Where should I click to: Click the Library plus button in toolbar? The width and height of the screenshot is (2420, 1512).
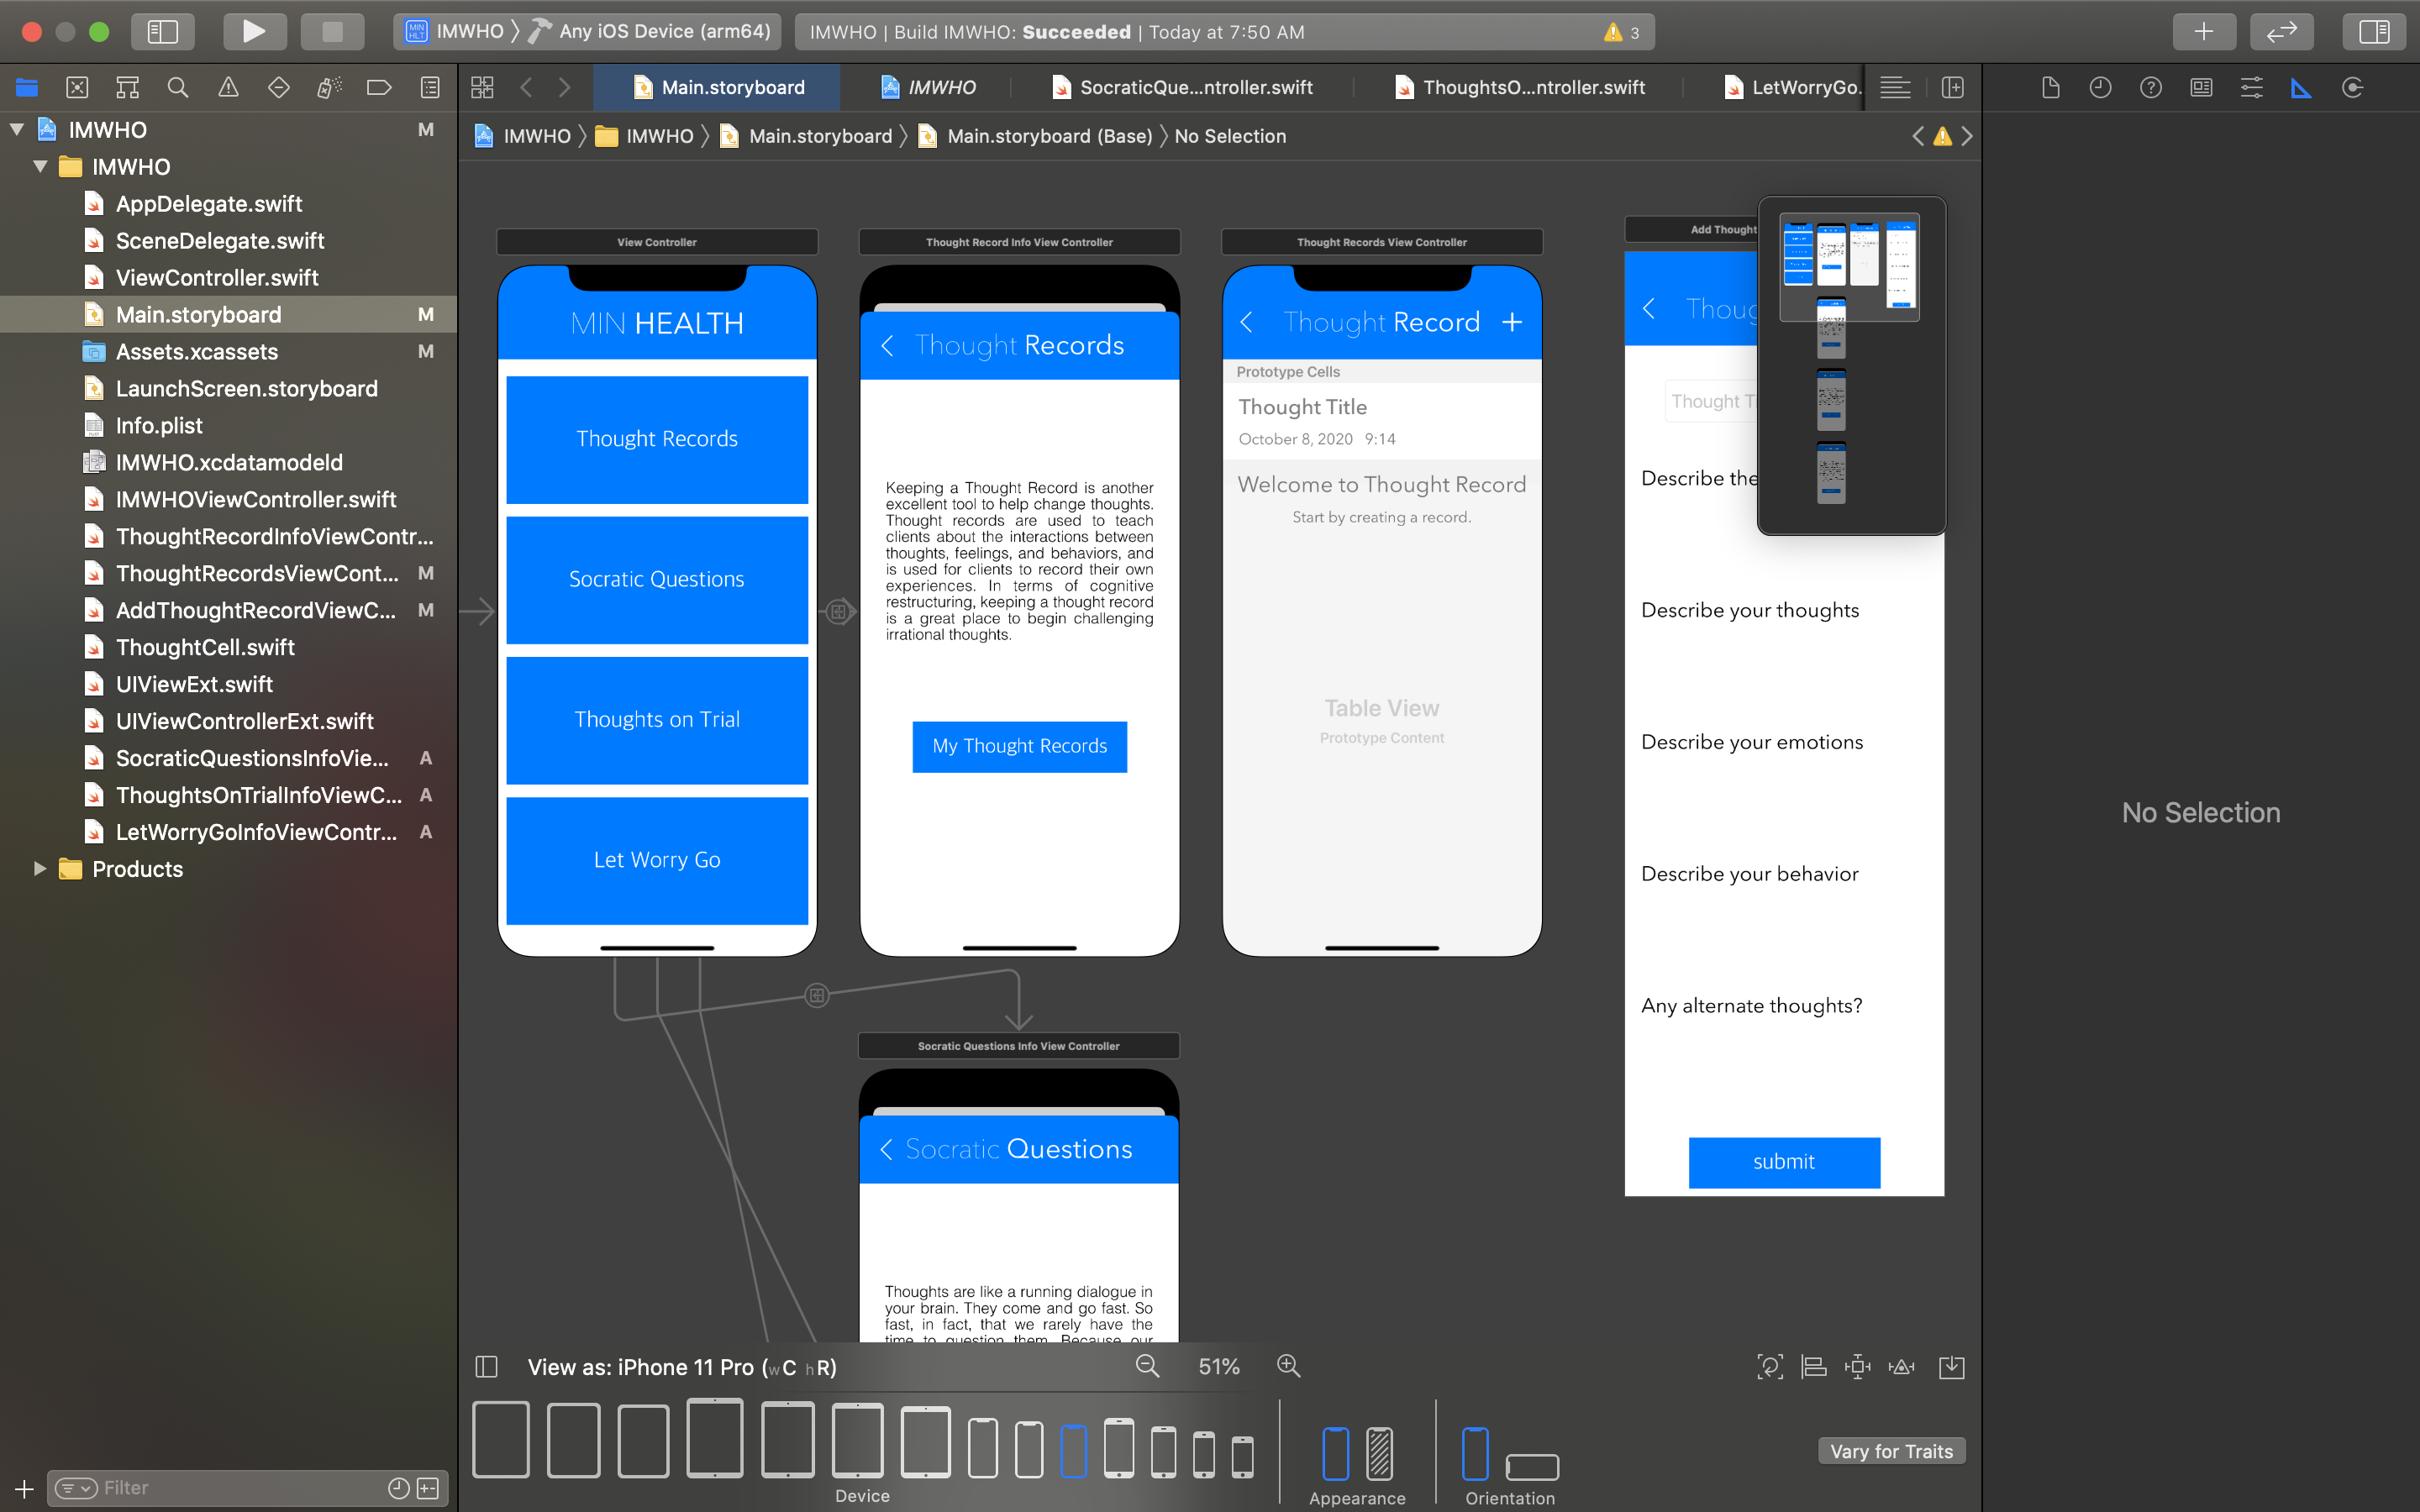[2203, 31]
